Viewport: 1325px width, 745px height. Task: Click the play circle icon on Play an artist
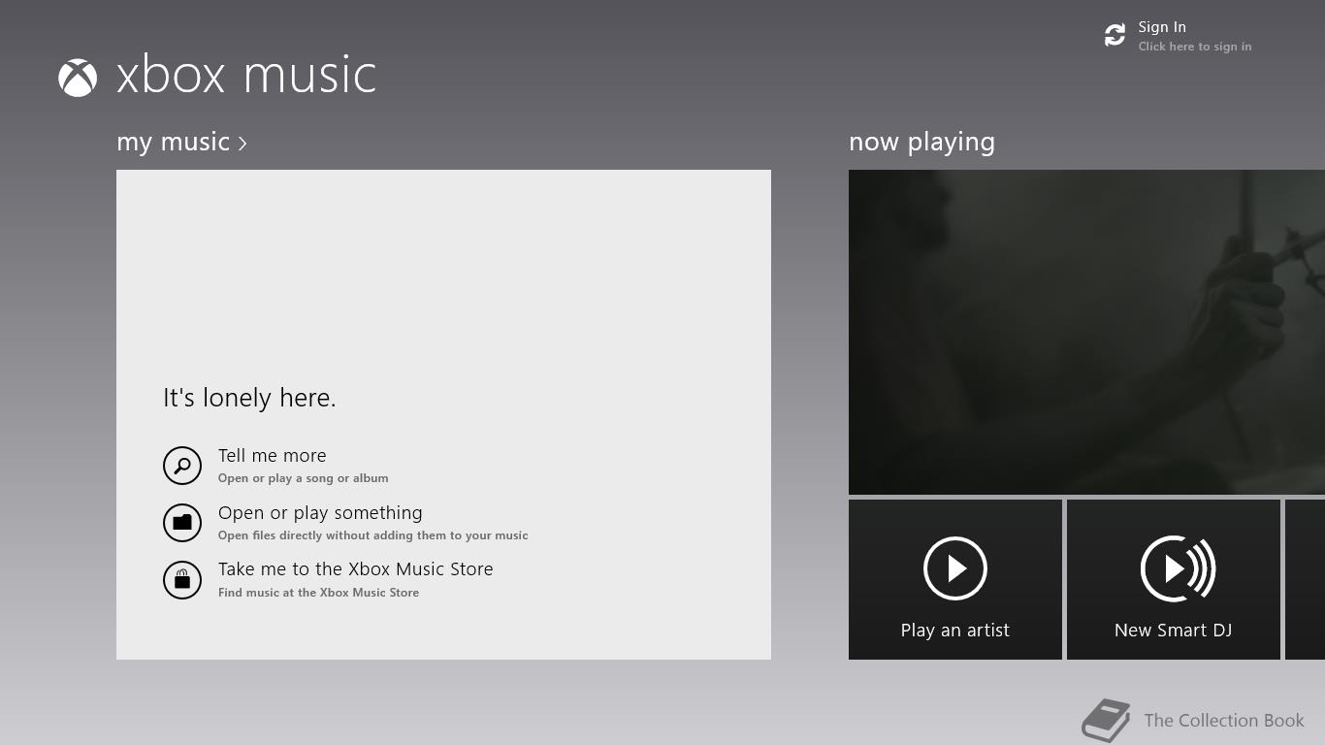(955, 568)
